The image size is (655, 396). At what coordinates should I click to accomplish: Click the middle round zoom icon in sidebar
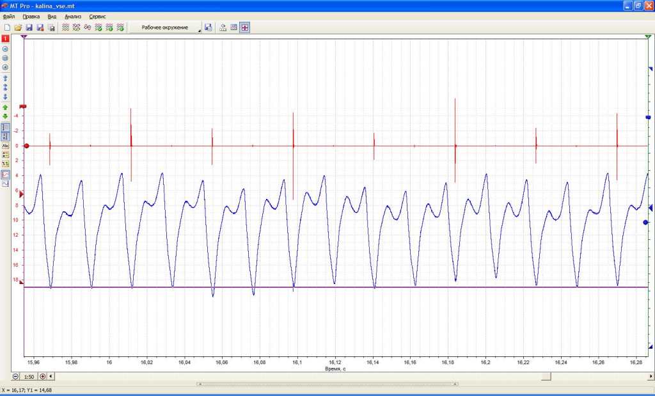tap(5, 58)
